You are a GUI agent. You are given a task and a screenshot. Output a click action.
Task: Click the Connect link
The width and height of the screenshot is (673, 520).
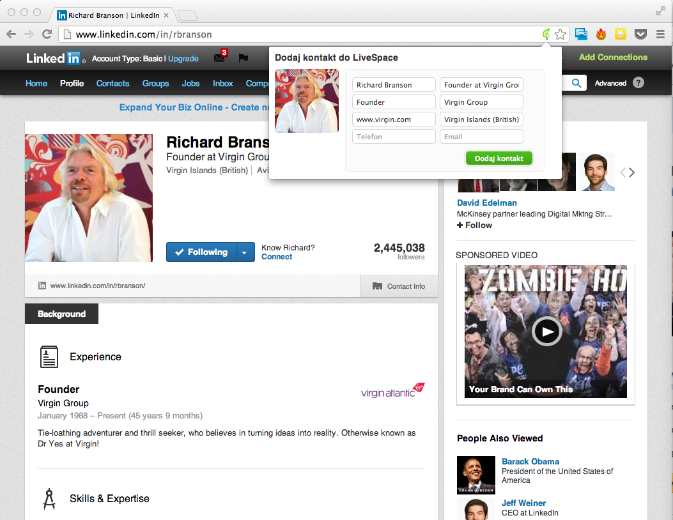click(277, 257)
